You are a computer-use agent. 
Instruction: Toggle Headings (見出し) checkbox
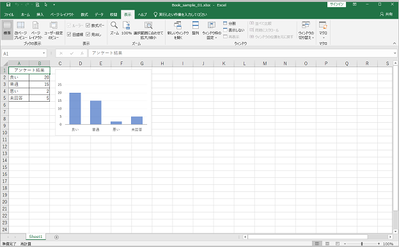93,35
